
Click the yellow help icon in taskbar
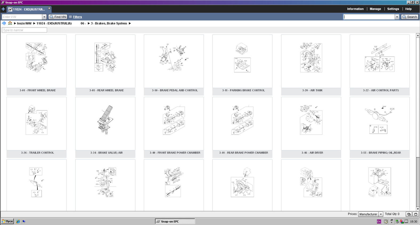386,221
